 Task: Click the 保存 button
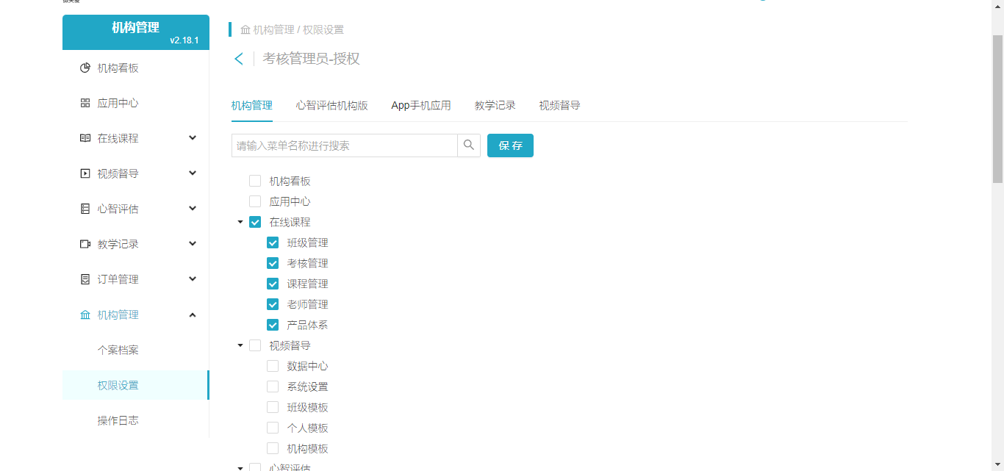[x=510, y=145]
